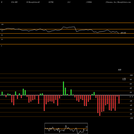The image size is (134, 134).
Task: Click the MR axis label 60
Action: (131, 84)
